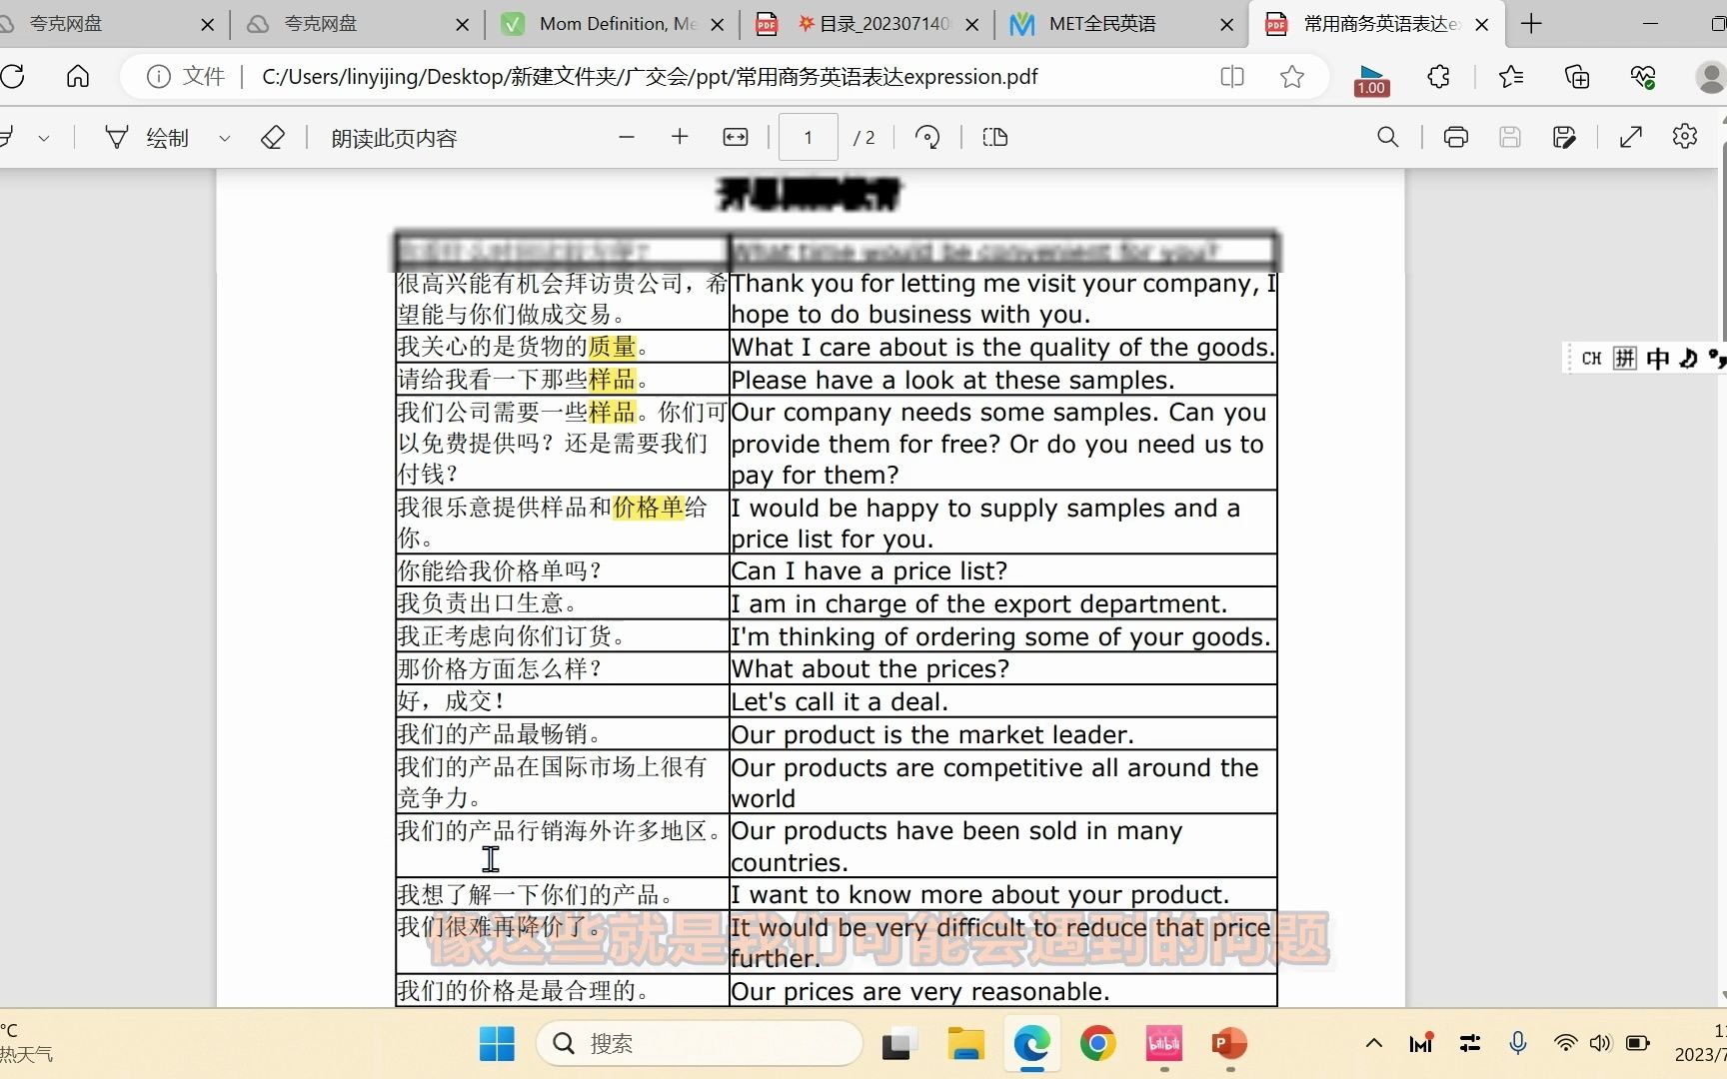This screenshot has height=1079, width=1727.
Task: Click 'Our prices are very reasonable.'
Action: tap(920, 992)
